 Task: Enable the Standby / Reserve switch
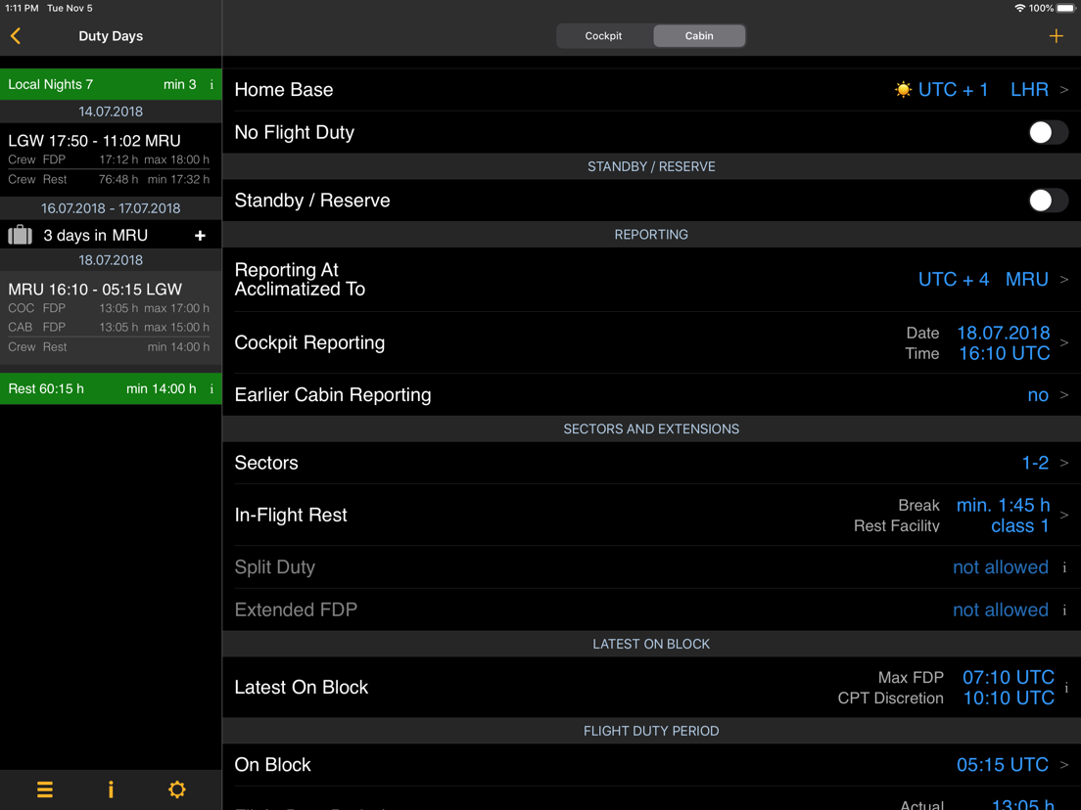click(x=1048, y=201)
